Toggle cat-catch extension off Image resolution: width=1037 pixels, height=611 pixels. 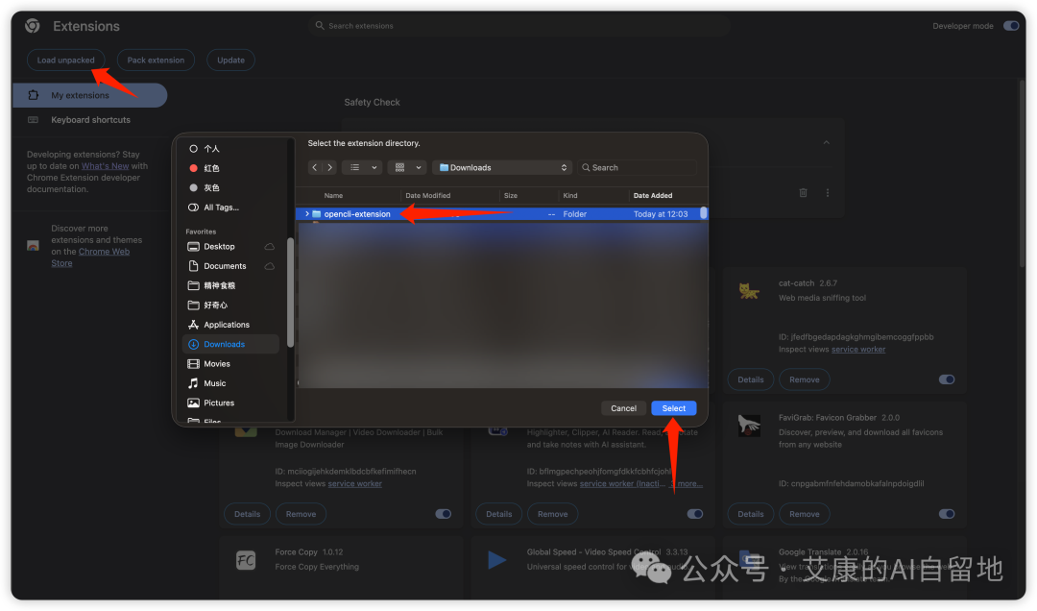point(947,379)
